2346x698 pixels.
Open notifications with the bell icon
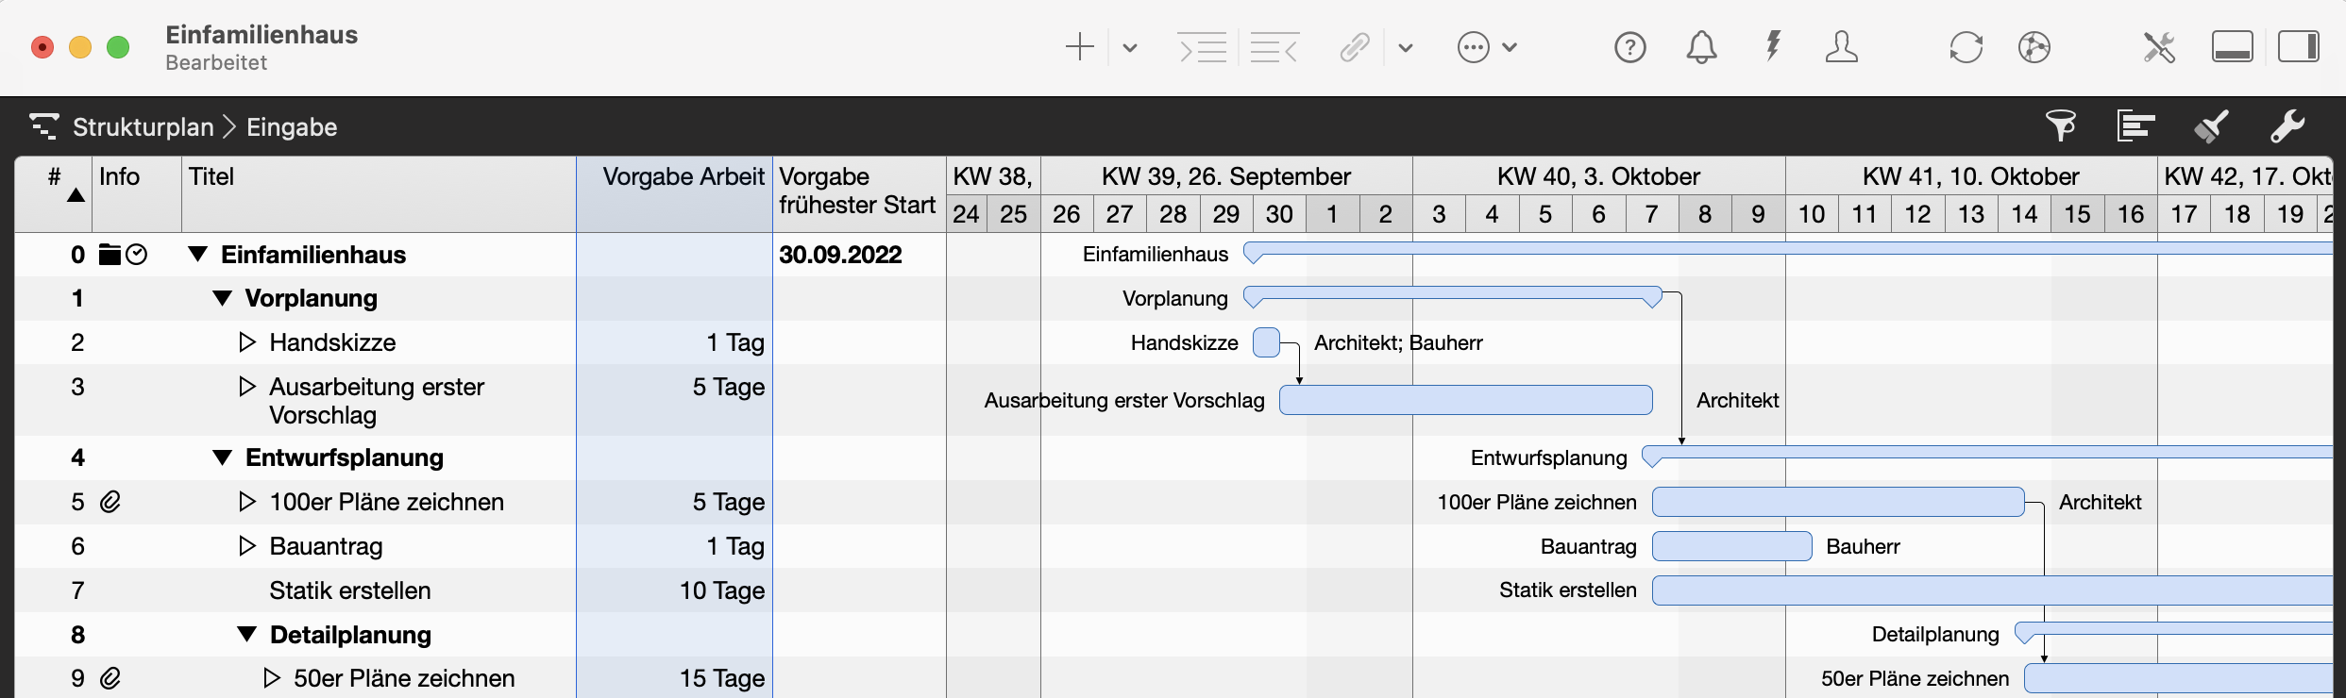point(1702,47)
